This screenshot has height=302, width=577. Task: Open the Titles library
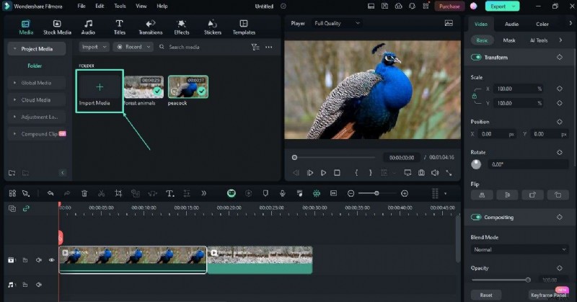coord(119,27)
